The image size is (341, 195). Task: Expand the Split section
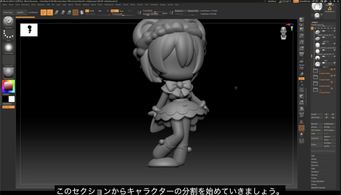313,156
